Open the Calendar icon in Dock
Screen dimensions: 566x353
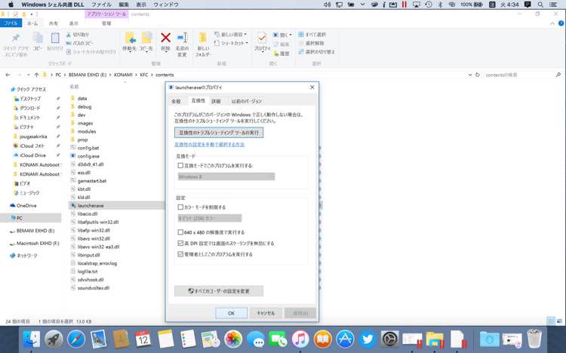(143, 339)
